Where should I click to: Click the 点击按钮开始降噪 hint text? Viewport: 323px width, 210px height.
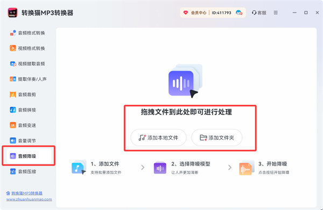pyautogui.click(x=274, y=172)
